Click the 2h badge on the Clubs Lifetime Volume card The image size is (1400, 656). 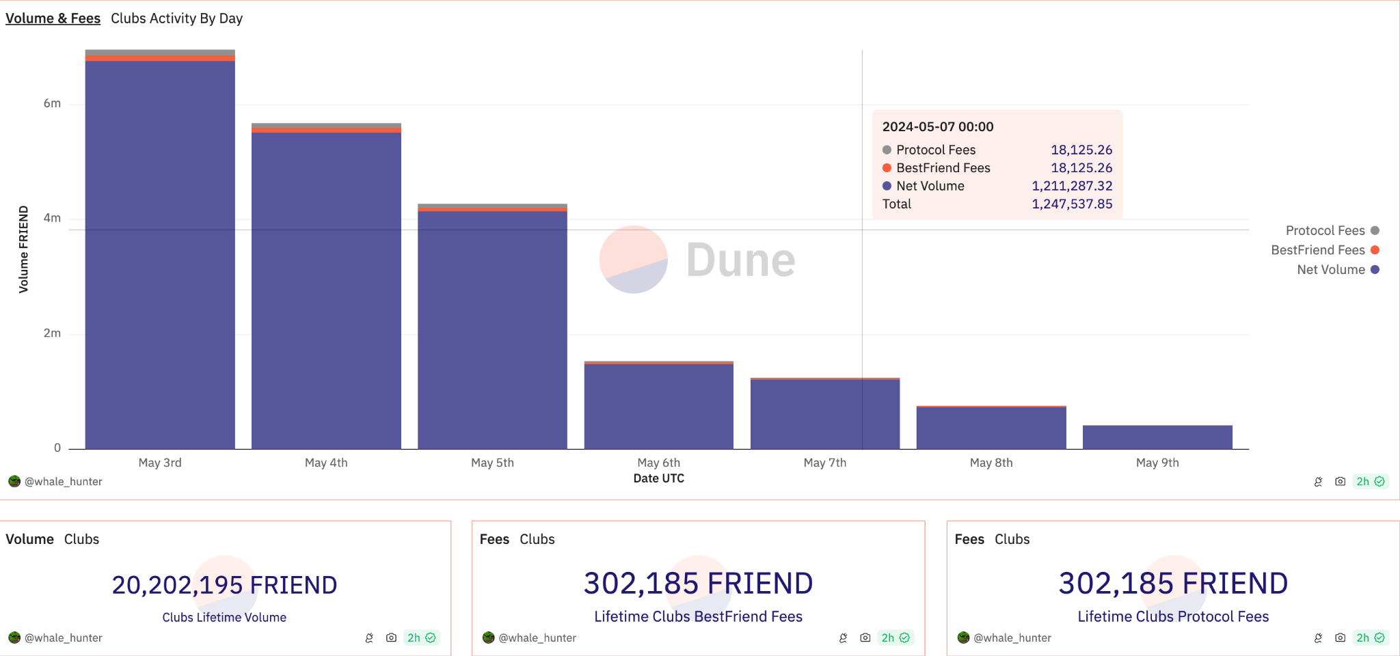(421, 638)
